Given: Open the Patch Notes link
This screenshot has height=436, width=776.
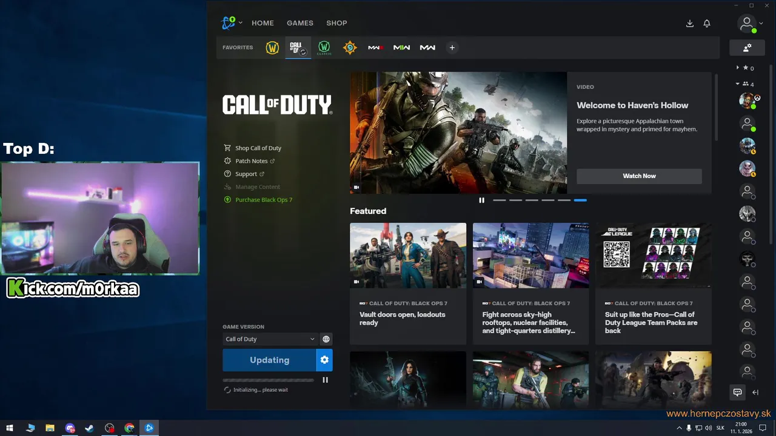Looking at the screenshot, I should [x=250, y=161].
